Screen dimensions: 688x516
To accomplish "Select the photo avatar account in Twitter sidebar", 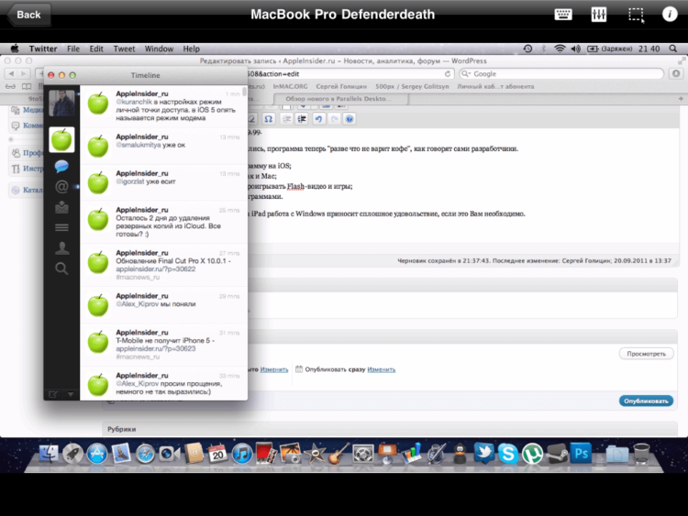I will coord(61,103).
